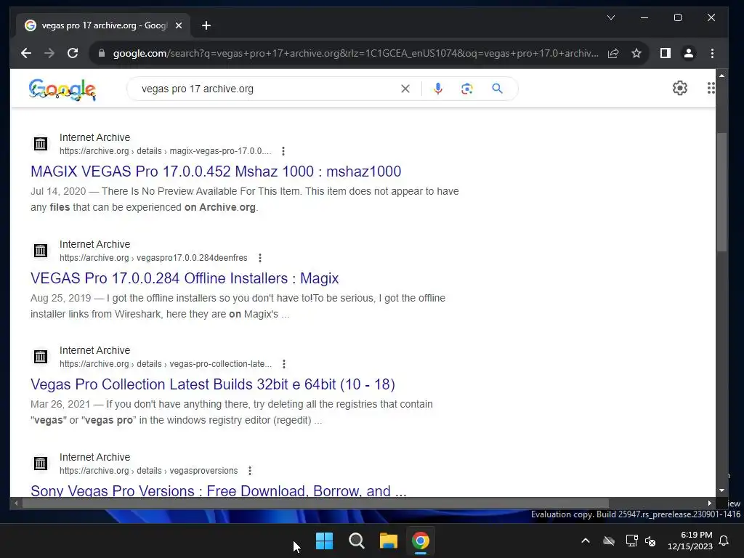Screen dimensions: 744x558
Task: Click the Internet Archive favicon of 17.0.0.284 result
Action: pyautogui.click(x=41, y=251)
